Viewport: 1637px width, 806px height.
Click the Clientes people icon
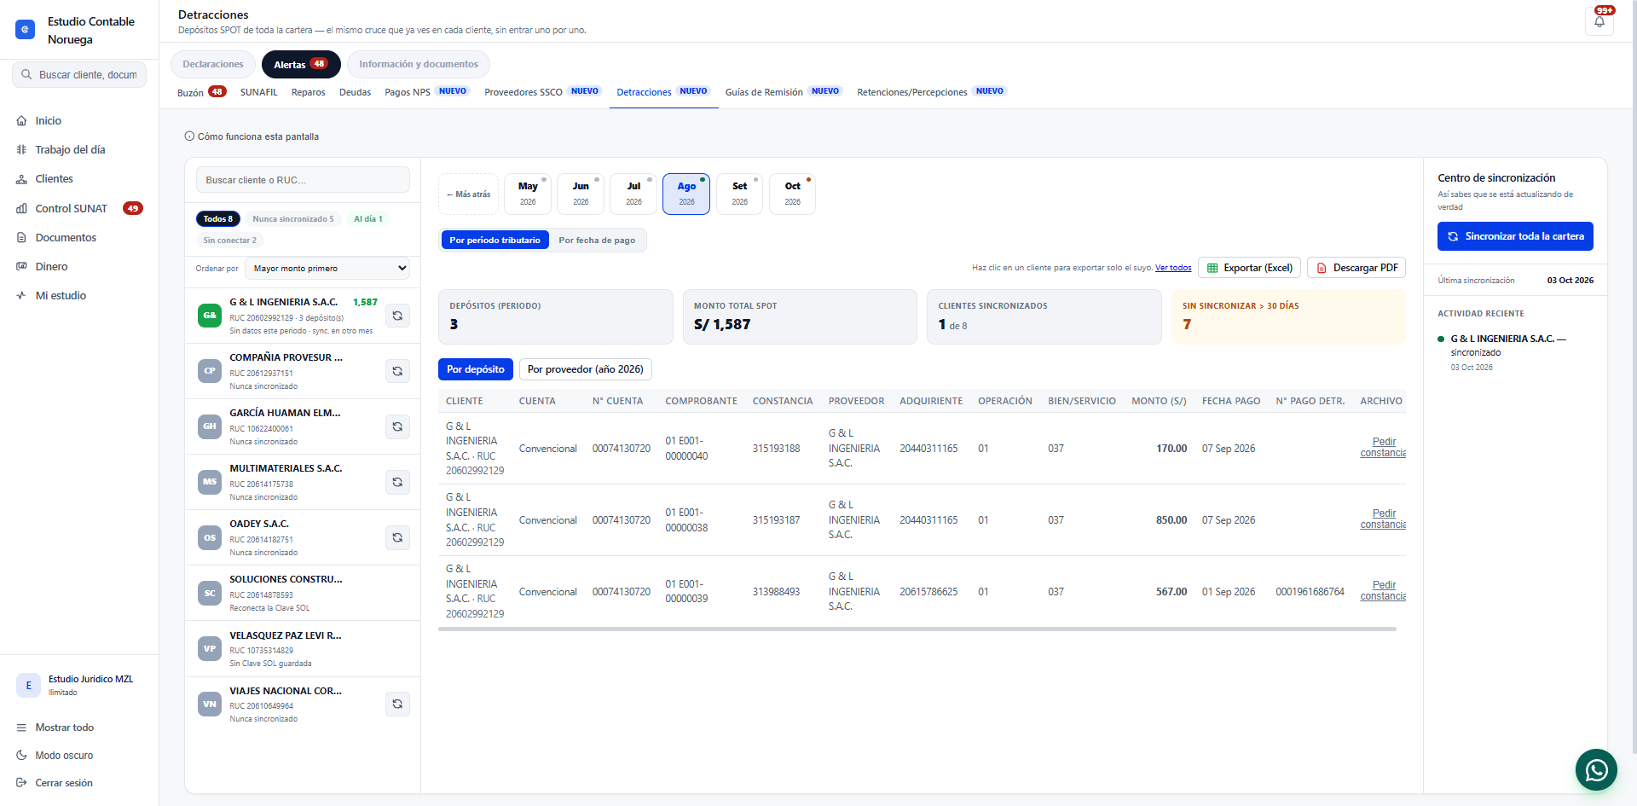21,179
